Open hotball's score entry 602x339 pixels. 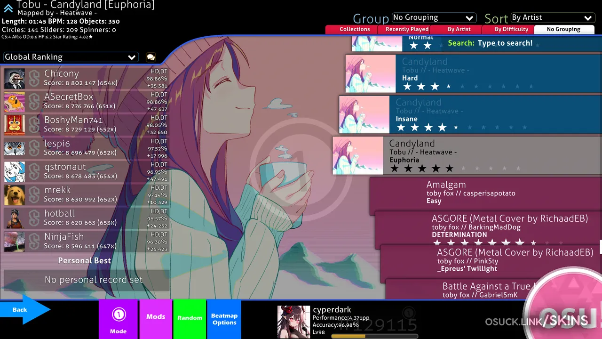pos(87,218)
